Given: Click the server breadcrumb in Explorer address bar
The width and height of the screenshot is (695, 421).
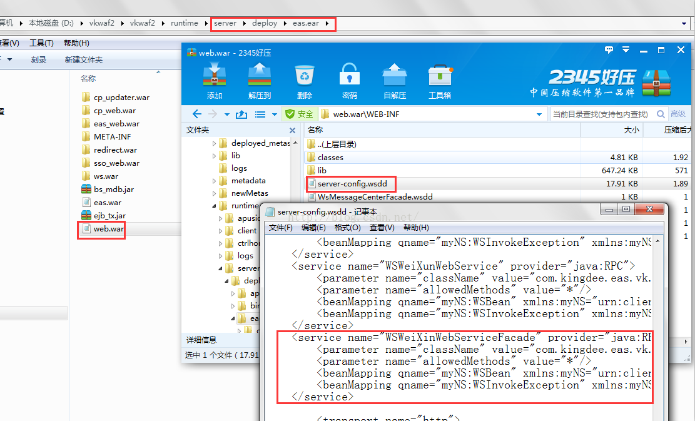Looking at the screenshot, I should tap(225, 23).
